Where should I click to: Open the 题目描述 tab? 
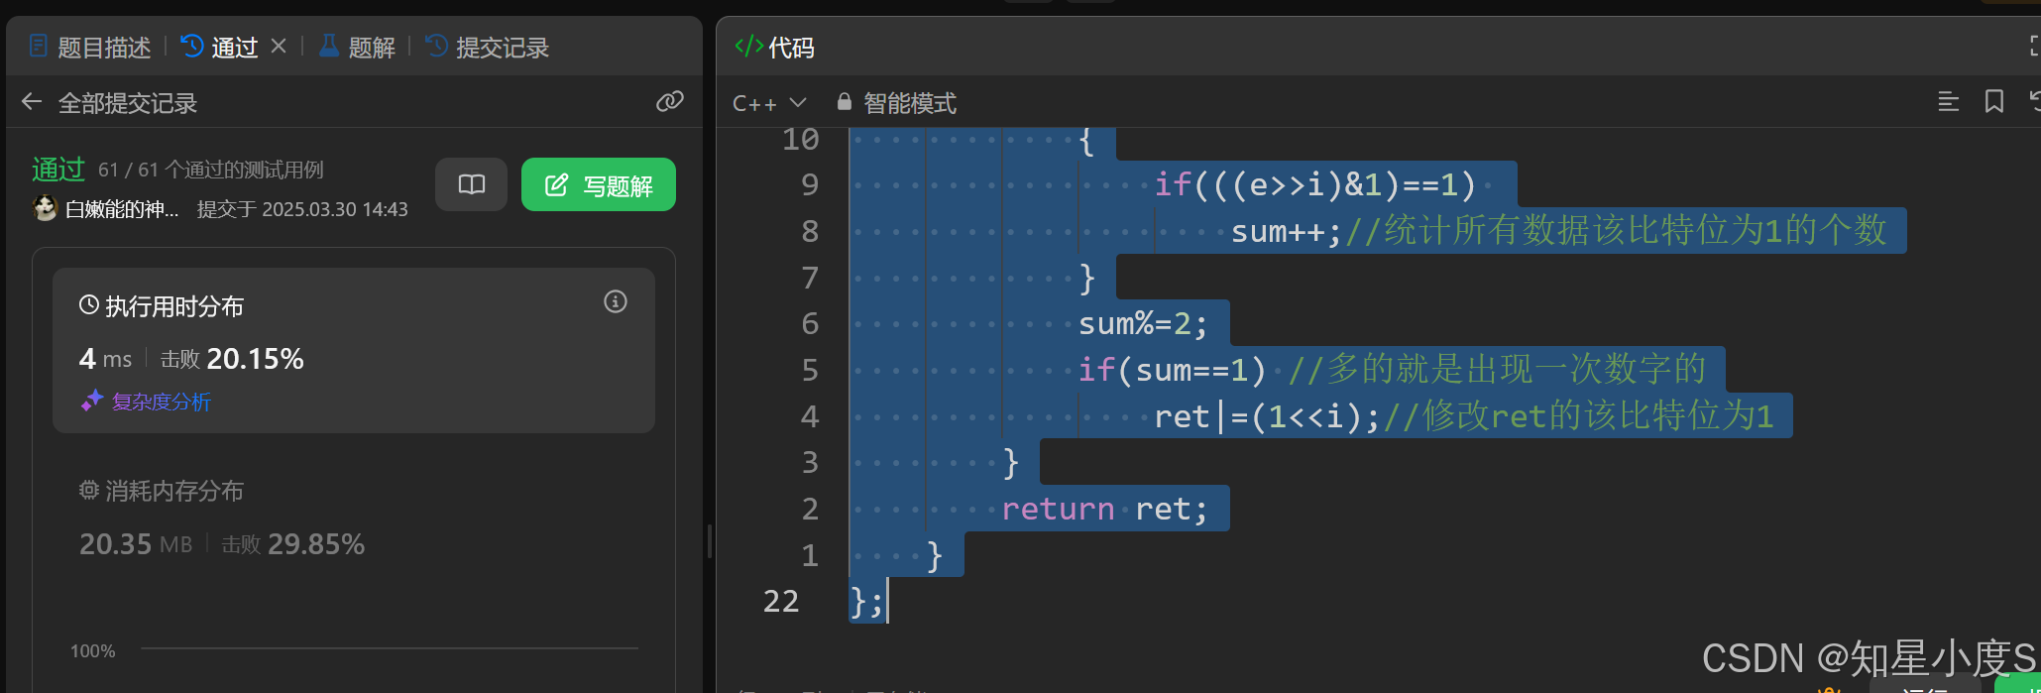[x=89, y=47]
